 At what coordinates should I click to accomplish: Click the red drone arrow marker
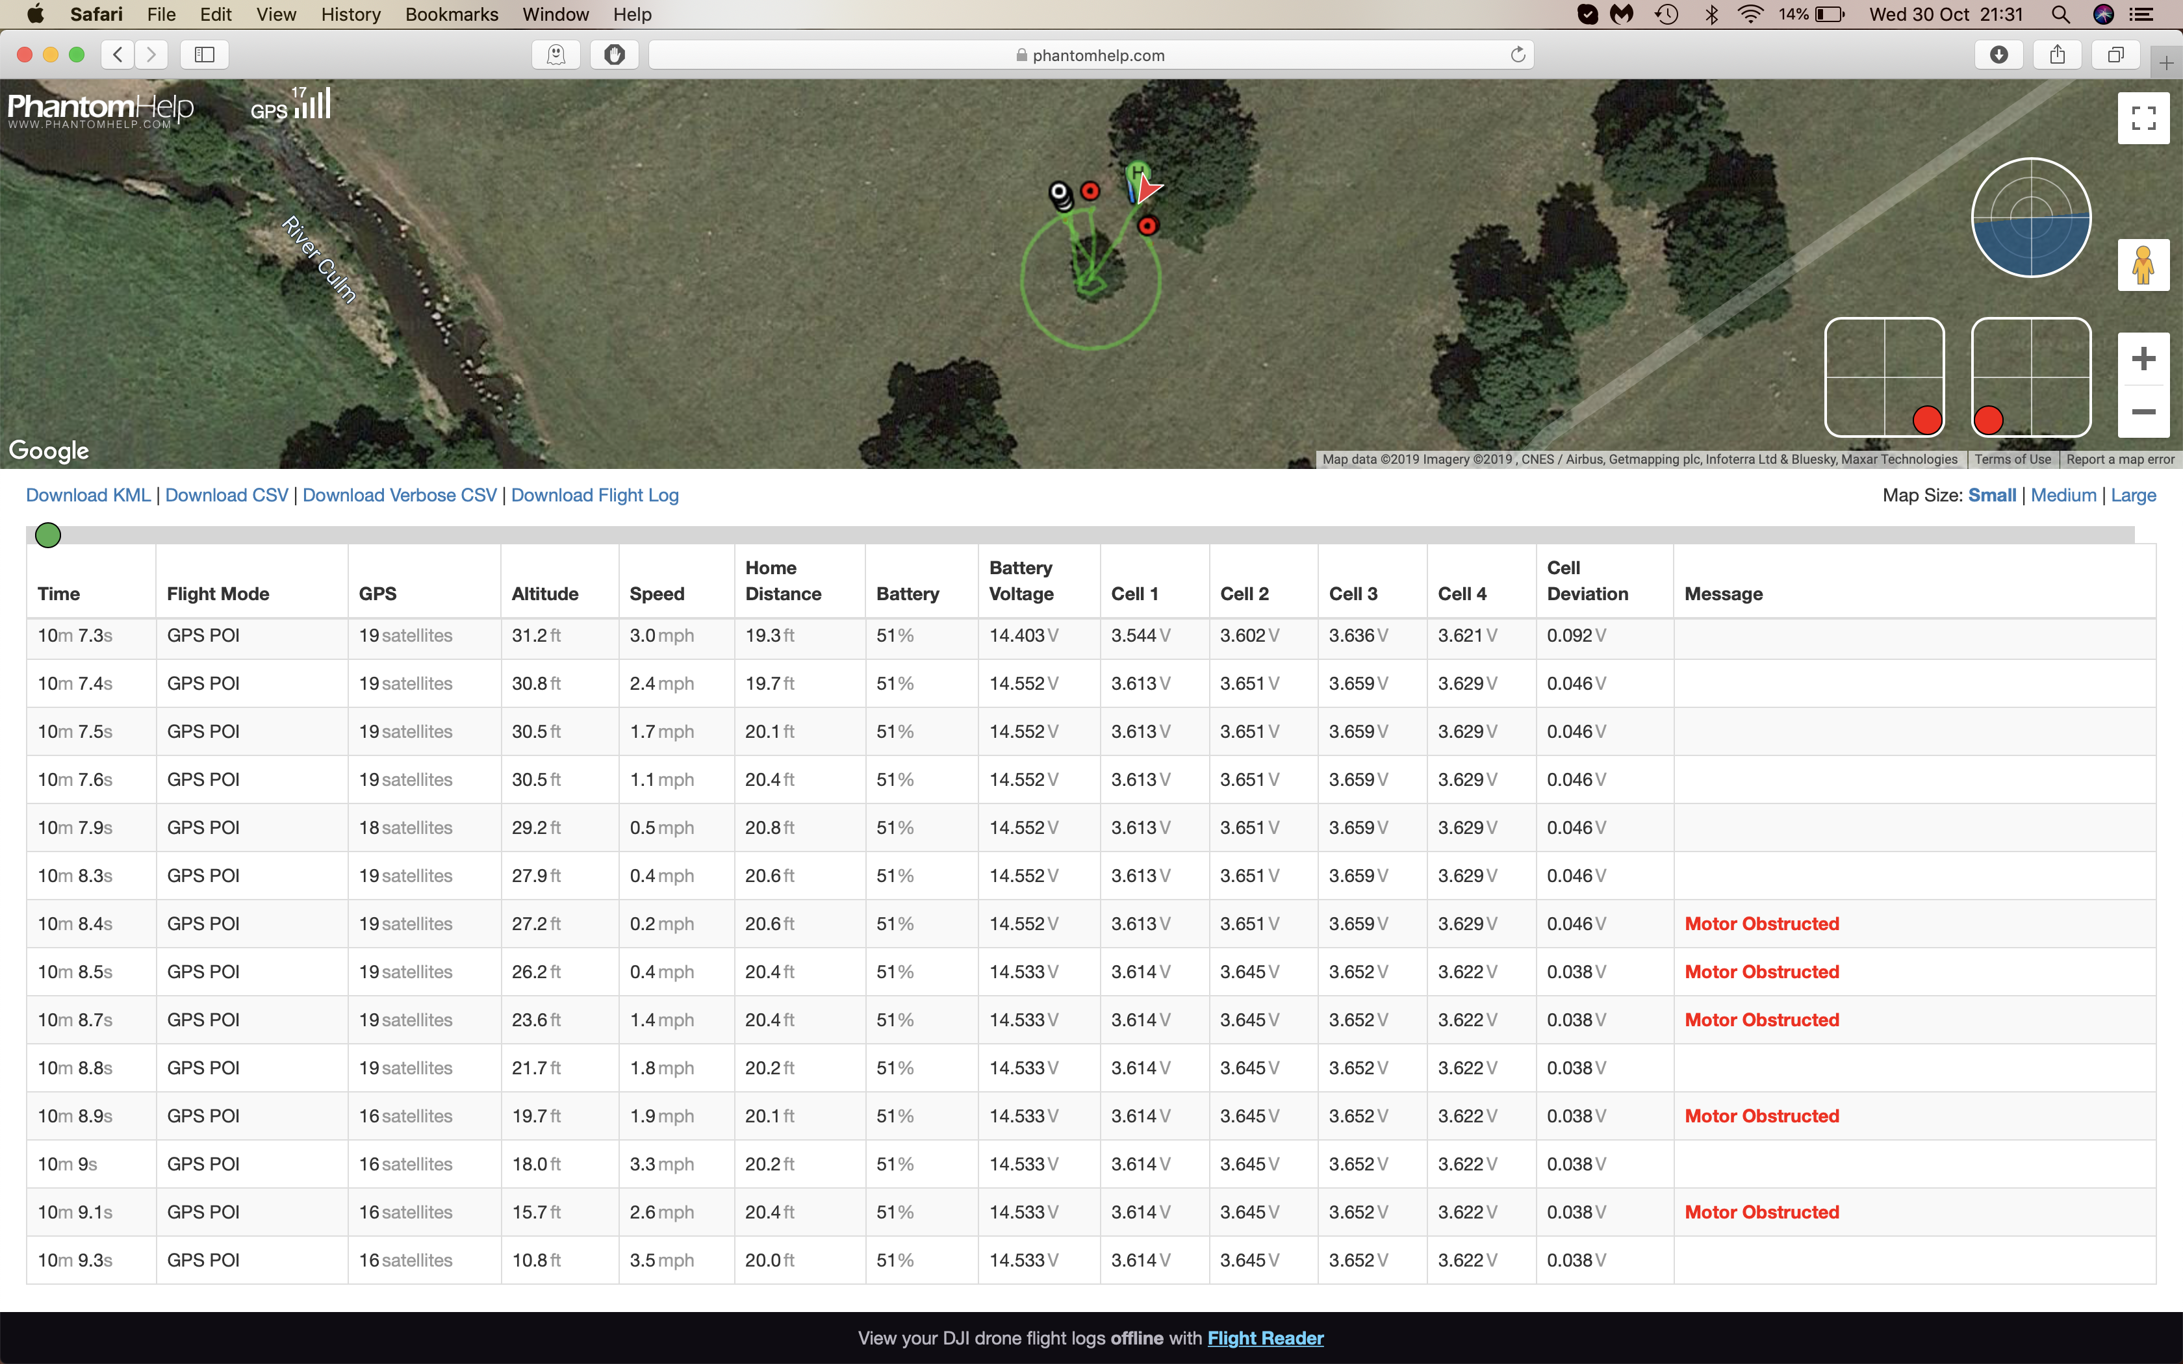click(1148, 188)
